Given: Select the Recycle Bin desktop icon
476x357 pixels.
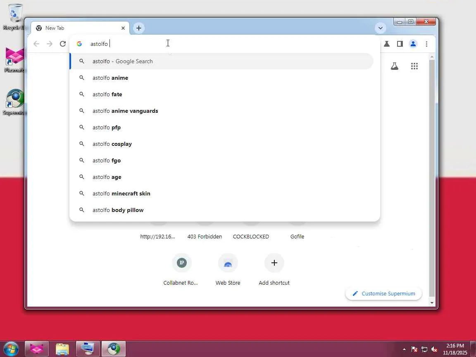Looking at the screenshot, I should [x=14, y=17].
